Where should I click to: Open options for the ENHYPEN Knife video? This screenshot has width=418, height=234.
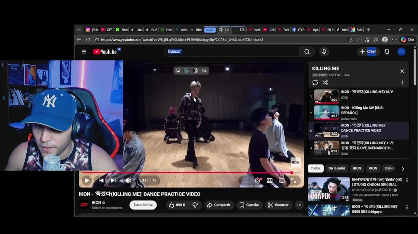click(x=407, y=180)
